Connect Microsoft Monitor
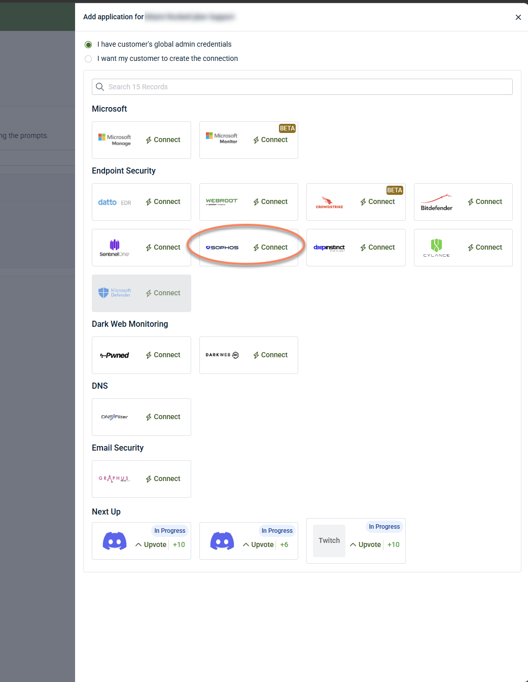 [x=270, y=140]
